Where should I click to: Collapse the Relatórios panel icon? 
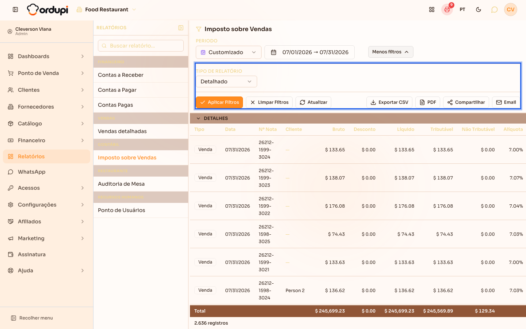(181, 28)
